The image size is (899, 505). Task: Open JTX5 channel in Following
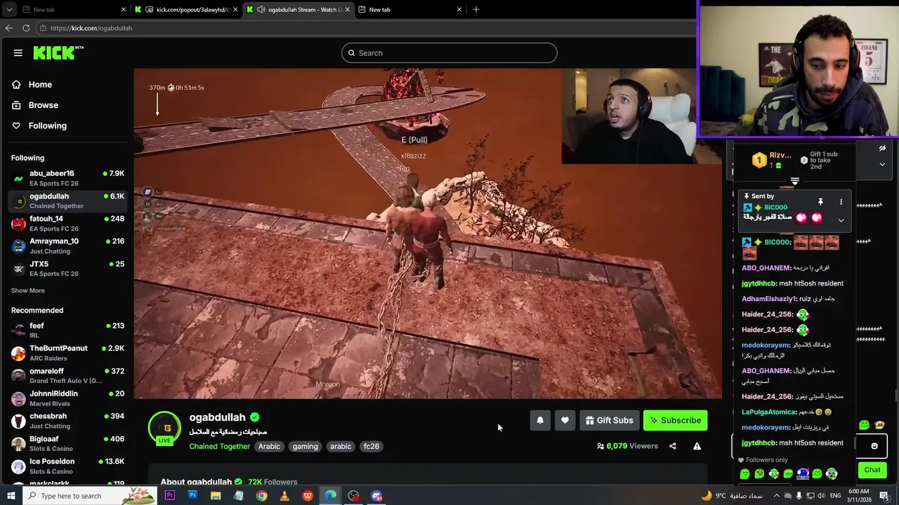coord(67,269)
